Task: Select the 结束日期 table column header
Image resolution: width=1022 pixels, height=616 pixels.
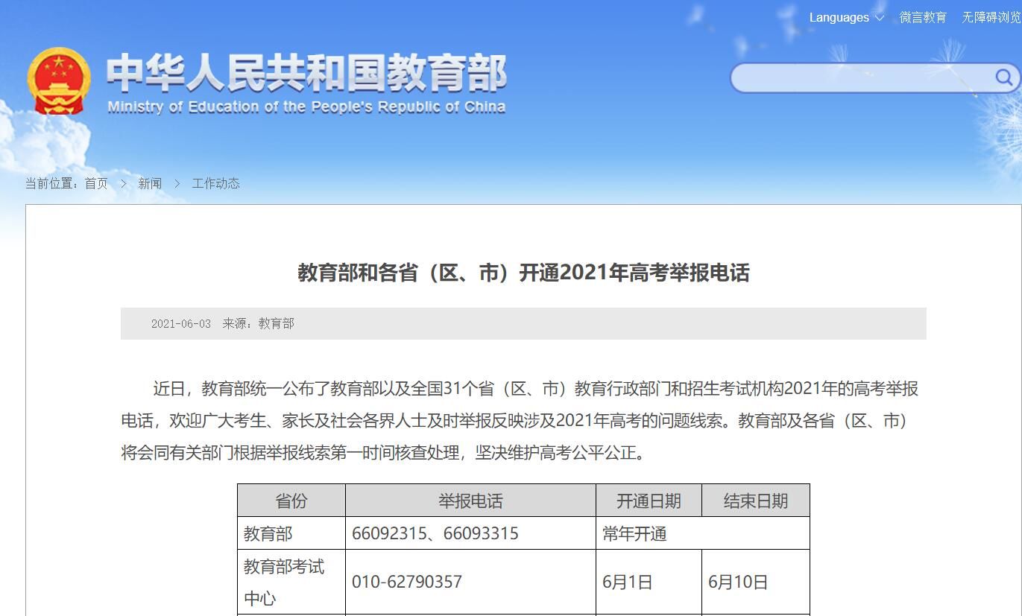Action: (755, 501)
